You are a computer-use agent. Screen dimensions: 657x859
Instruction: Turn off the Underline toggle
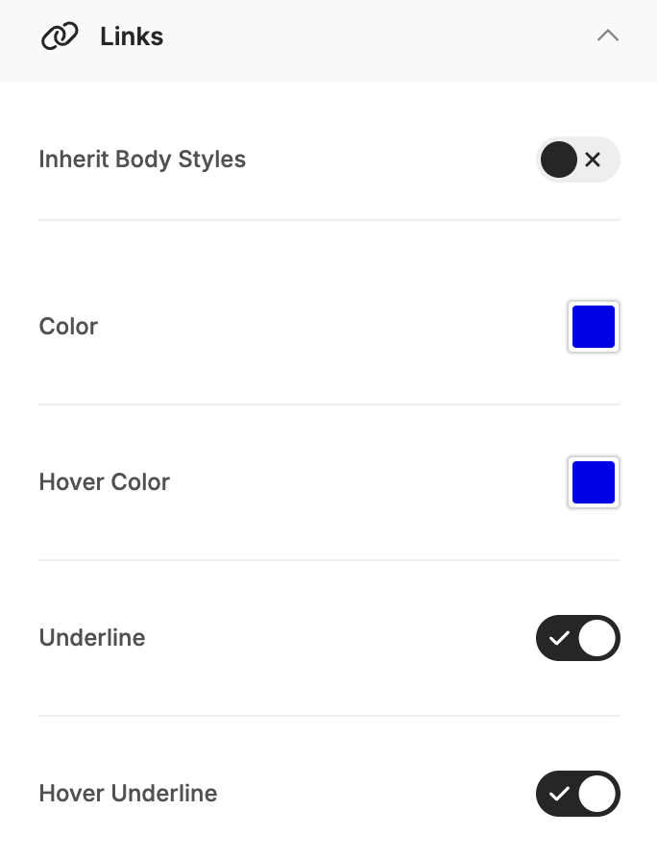(x=577, y=638)
